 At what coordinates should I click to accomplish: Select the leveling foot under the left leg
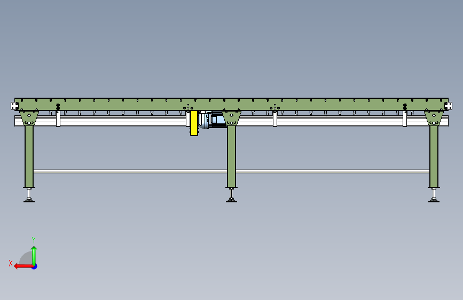29,195
